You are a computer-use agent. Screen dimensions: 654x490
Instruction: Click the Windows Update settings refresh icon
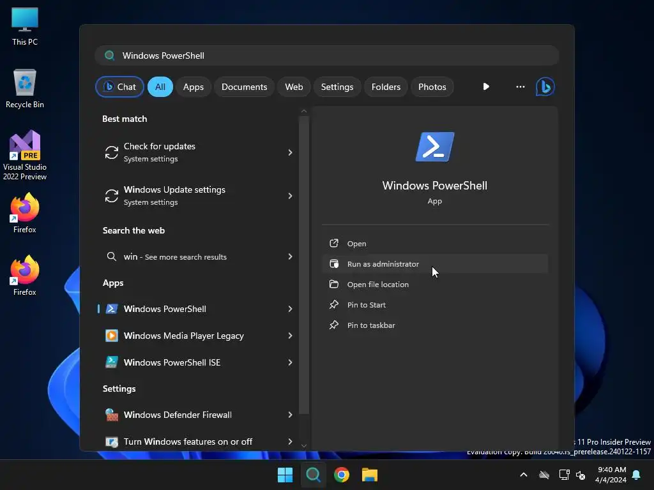[x=111, y=195]
